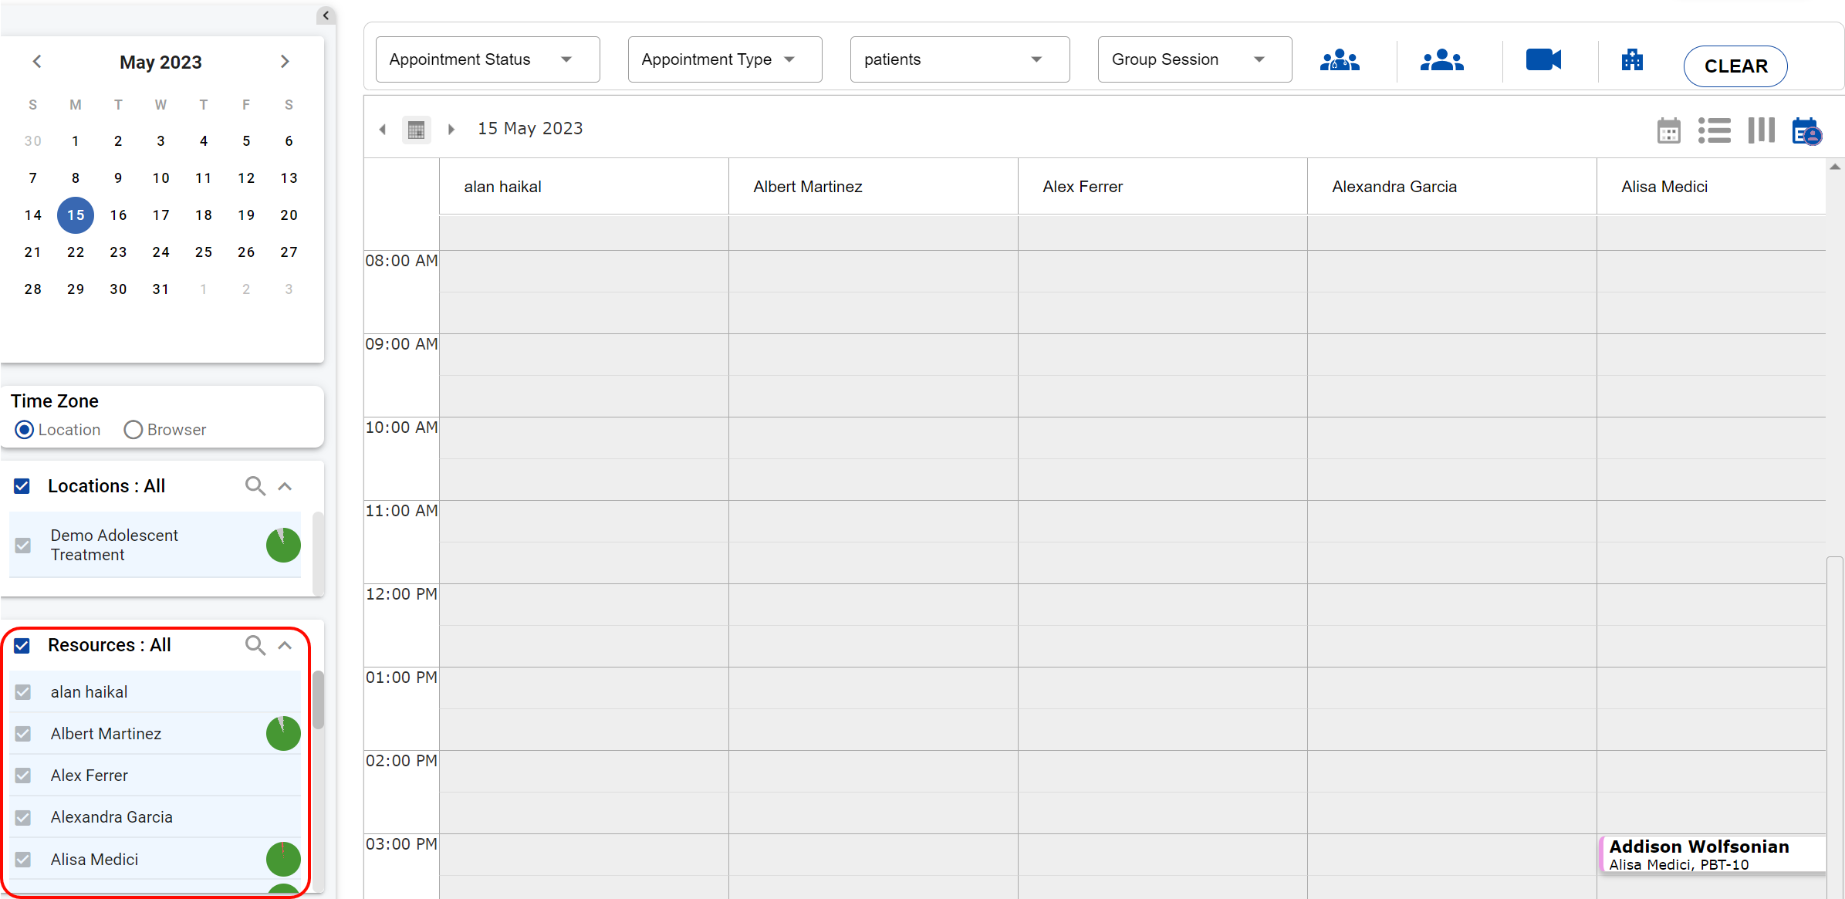Open the Appointment Status dropdown
1845x899 pixels.
click(x=487, y=59)
